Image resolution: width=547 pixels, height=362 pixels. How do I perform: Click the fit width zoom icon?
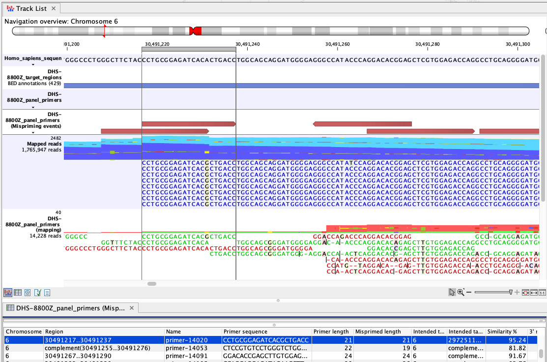tap(534, 292)
